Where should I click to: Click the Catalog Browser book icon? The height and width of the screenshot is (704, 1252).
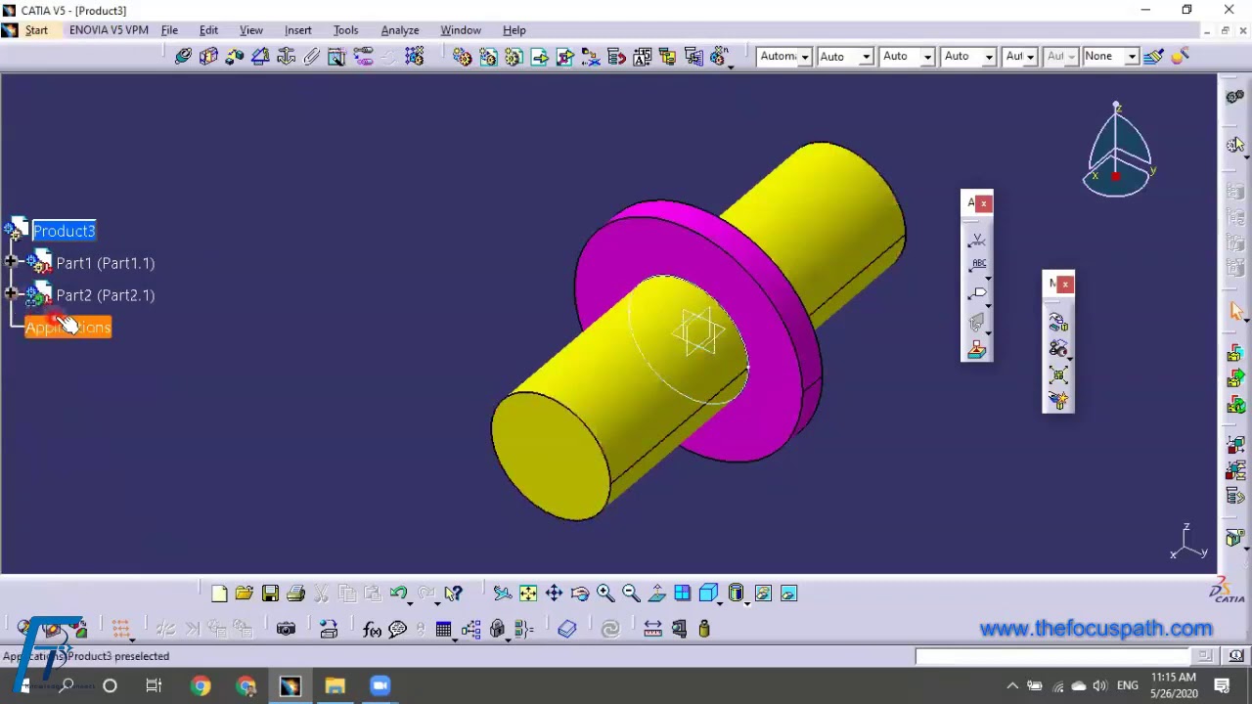[x=567, y=629]
